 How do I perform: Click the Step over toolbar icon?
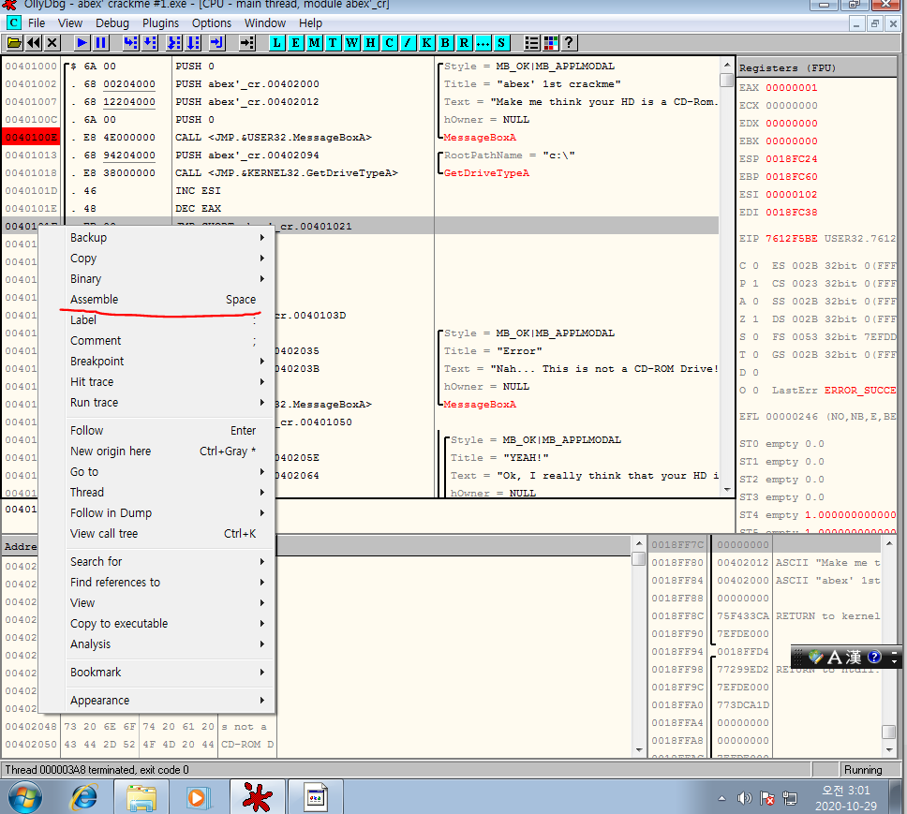pos(151,43)
